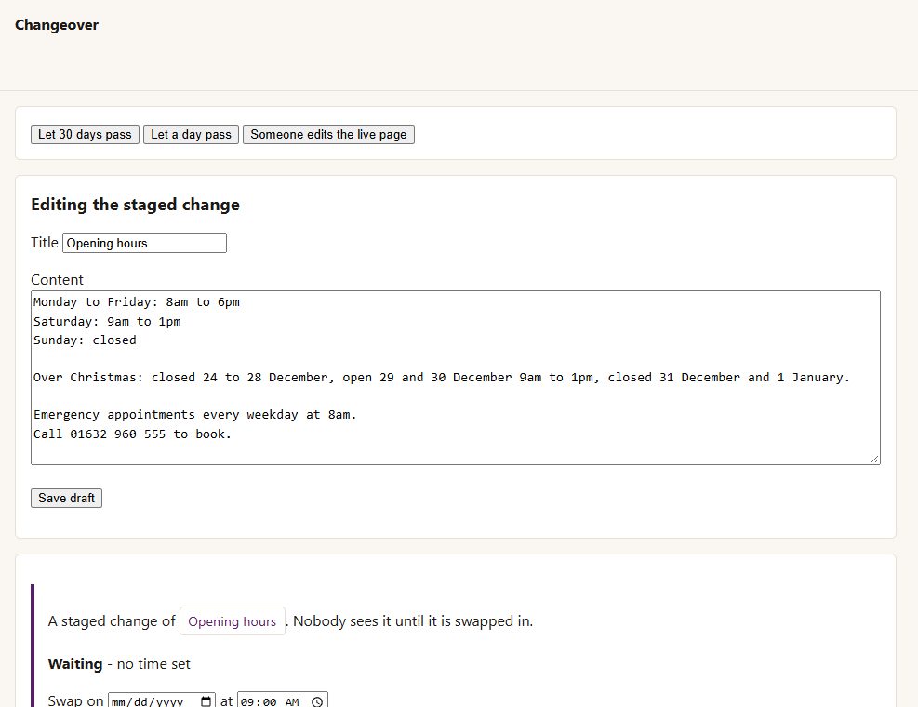Screen dimensions: 918x707
Task: Place cursor in Emergency appointments line
Action: (195, 415)
